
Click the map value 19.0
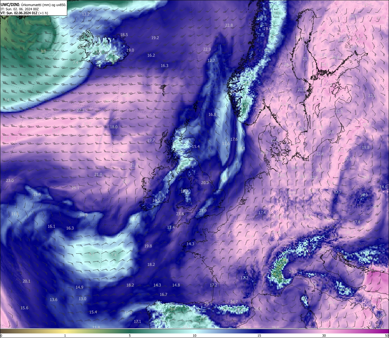coord(130,50)
